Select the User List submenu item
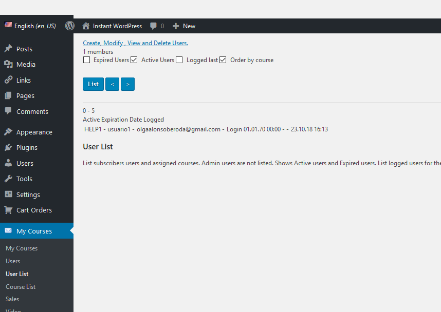Image resolution: width=441 pixels, height=312 pixels. [x=17, y=274]
